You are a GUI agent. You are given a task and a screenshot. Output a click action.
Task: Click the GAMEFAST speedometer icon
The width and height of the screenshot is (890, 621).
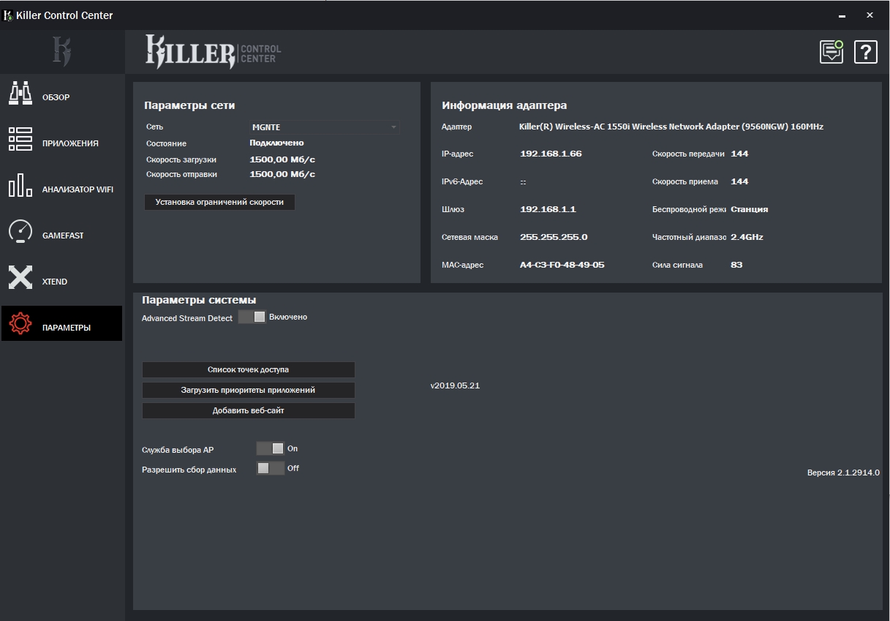coord(20,231)
